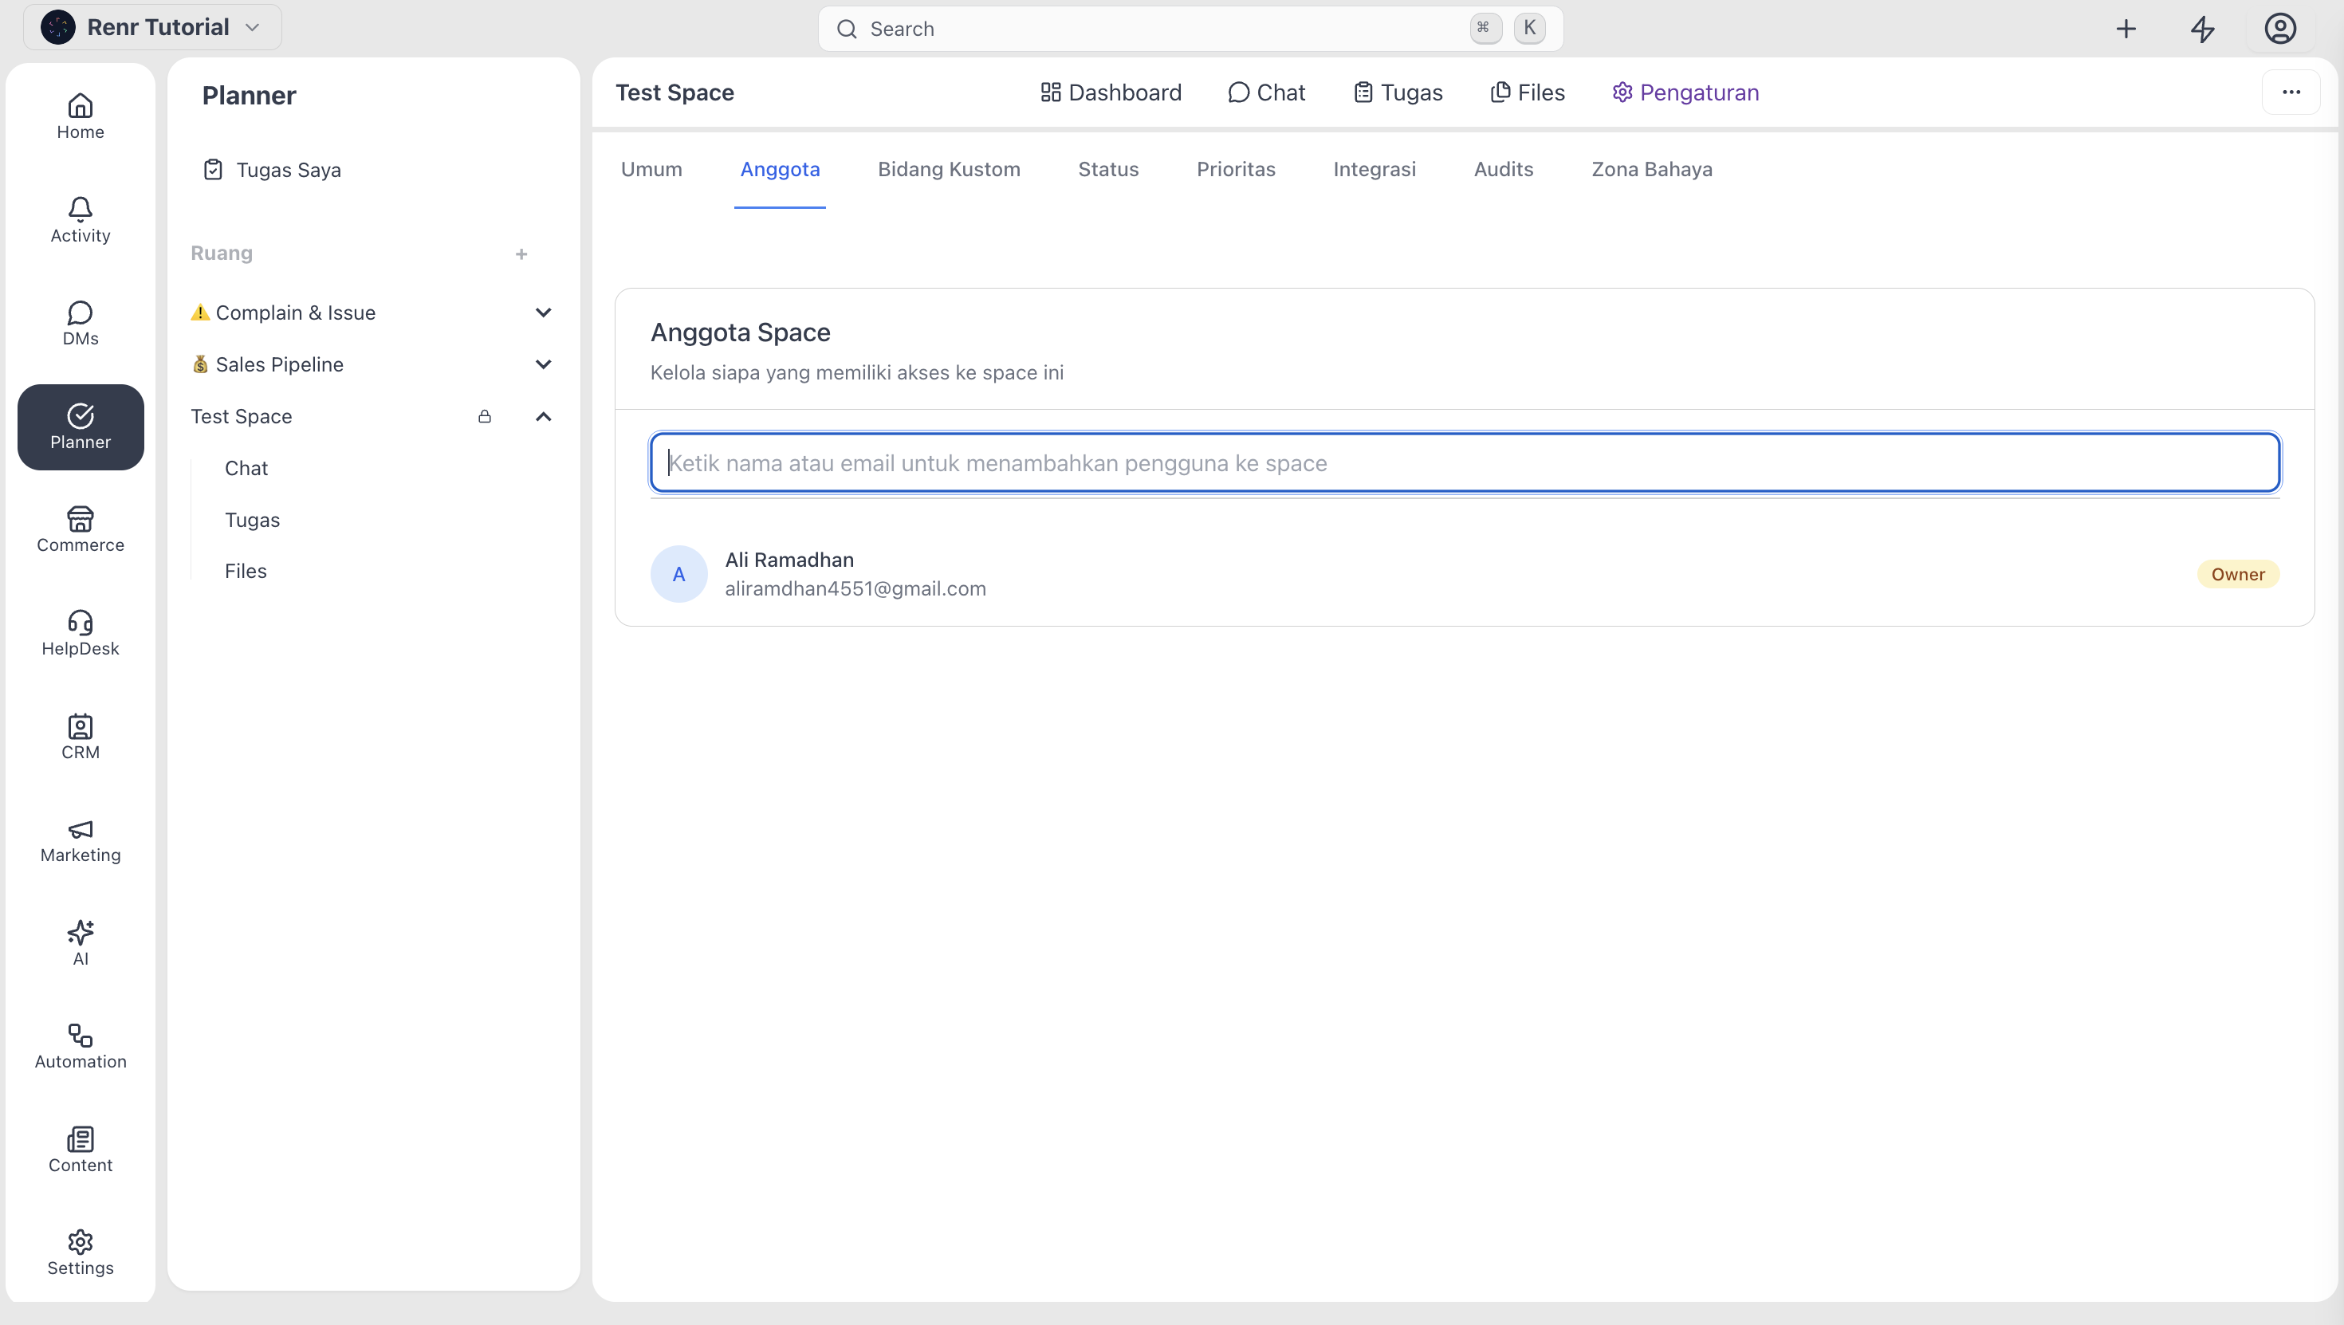The width and height of the screenshot is (2344, 1325).
Task: Switch to the Integrasi tab
Action: point(1374,170)
